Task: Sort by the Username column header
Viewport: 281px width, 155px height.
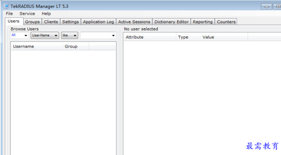Action: click(x=36, y=46)
